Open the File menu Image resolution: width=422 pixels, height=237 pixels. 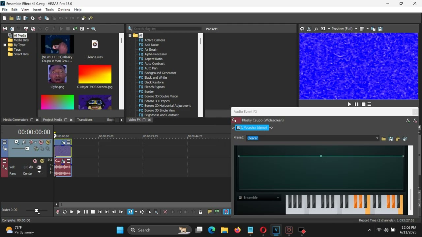point(5,10)
